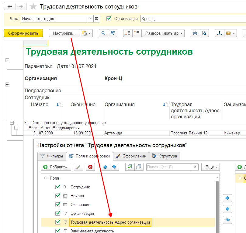The image size is (246, 233).
Task: Click the Поиск (Ctrl+F) search field
Action: tap(169, 167)
